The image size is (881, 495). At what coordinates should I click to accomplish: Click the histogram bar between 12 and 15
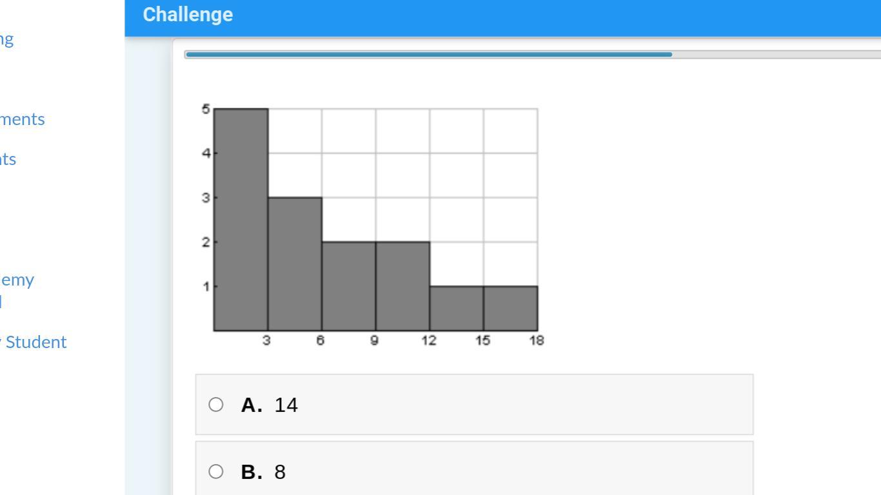pos(457,309)
